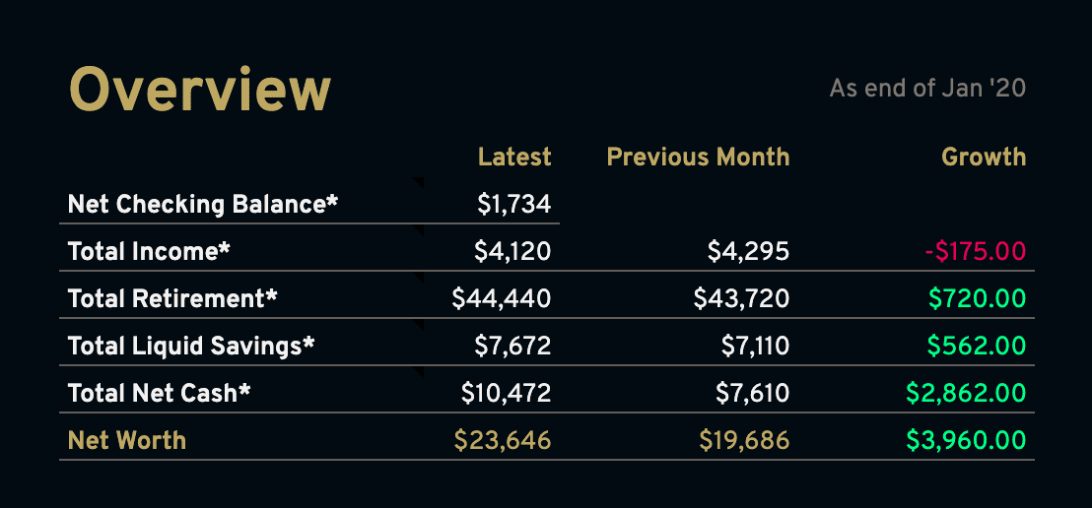The height and width of the screenshot is (508, 1092).
Task: Click the "As end of Jan '20" date text
Action: pos(927,89)
